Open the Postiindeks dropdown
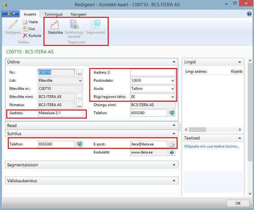The image size is (254, 210). [172, 80]
